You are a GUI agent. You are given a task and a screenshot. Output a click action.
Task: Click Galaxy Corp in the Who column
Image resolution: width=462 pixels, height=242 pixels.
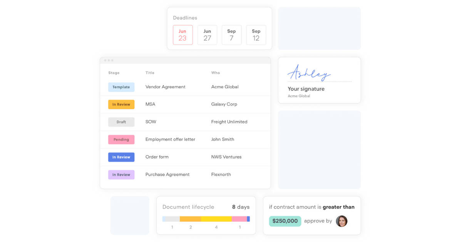224,104
